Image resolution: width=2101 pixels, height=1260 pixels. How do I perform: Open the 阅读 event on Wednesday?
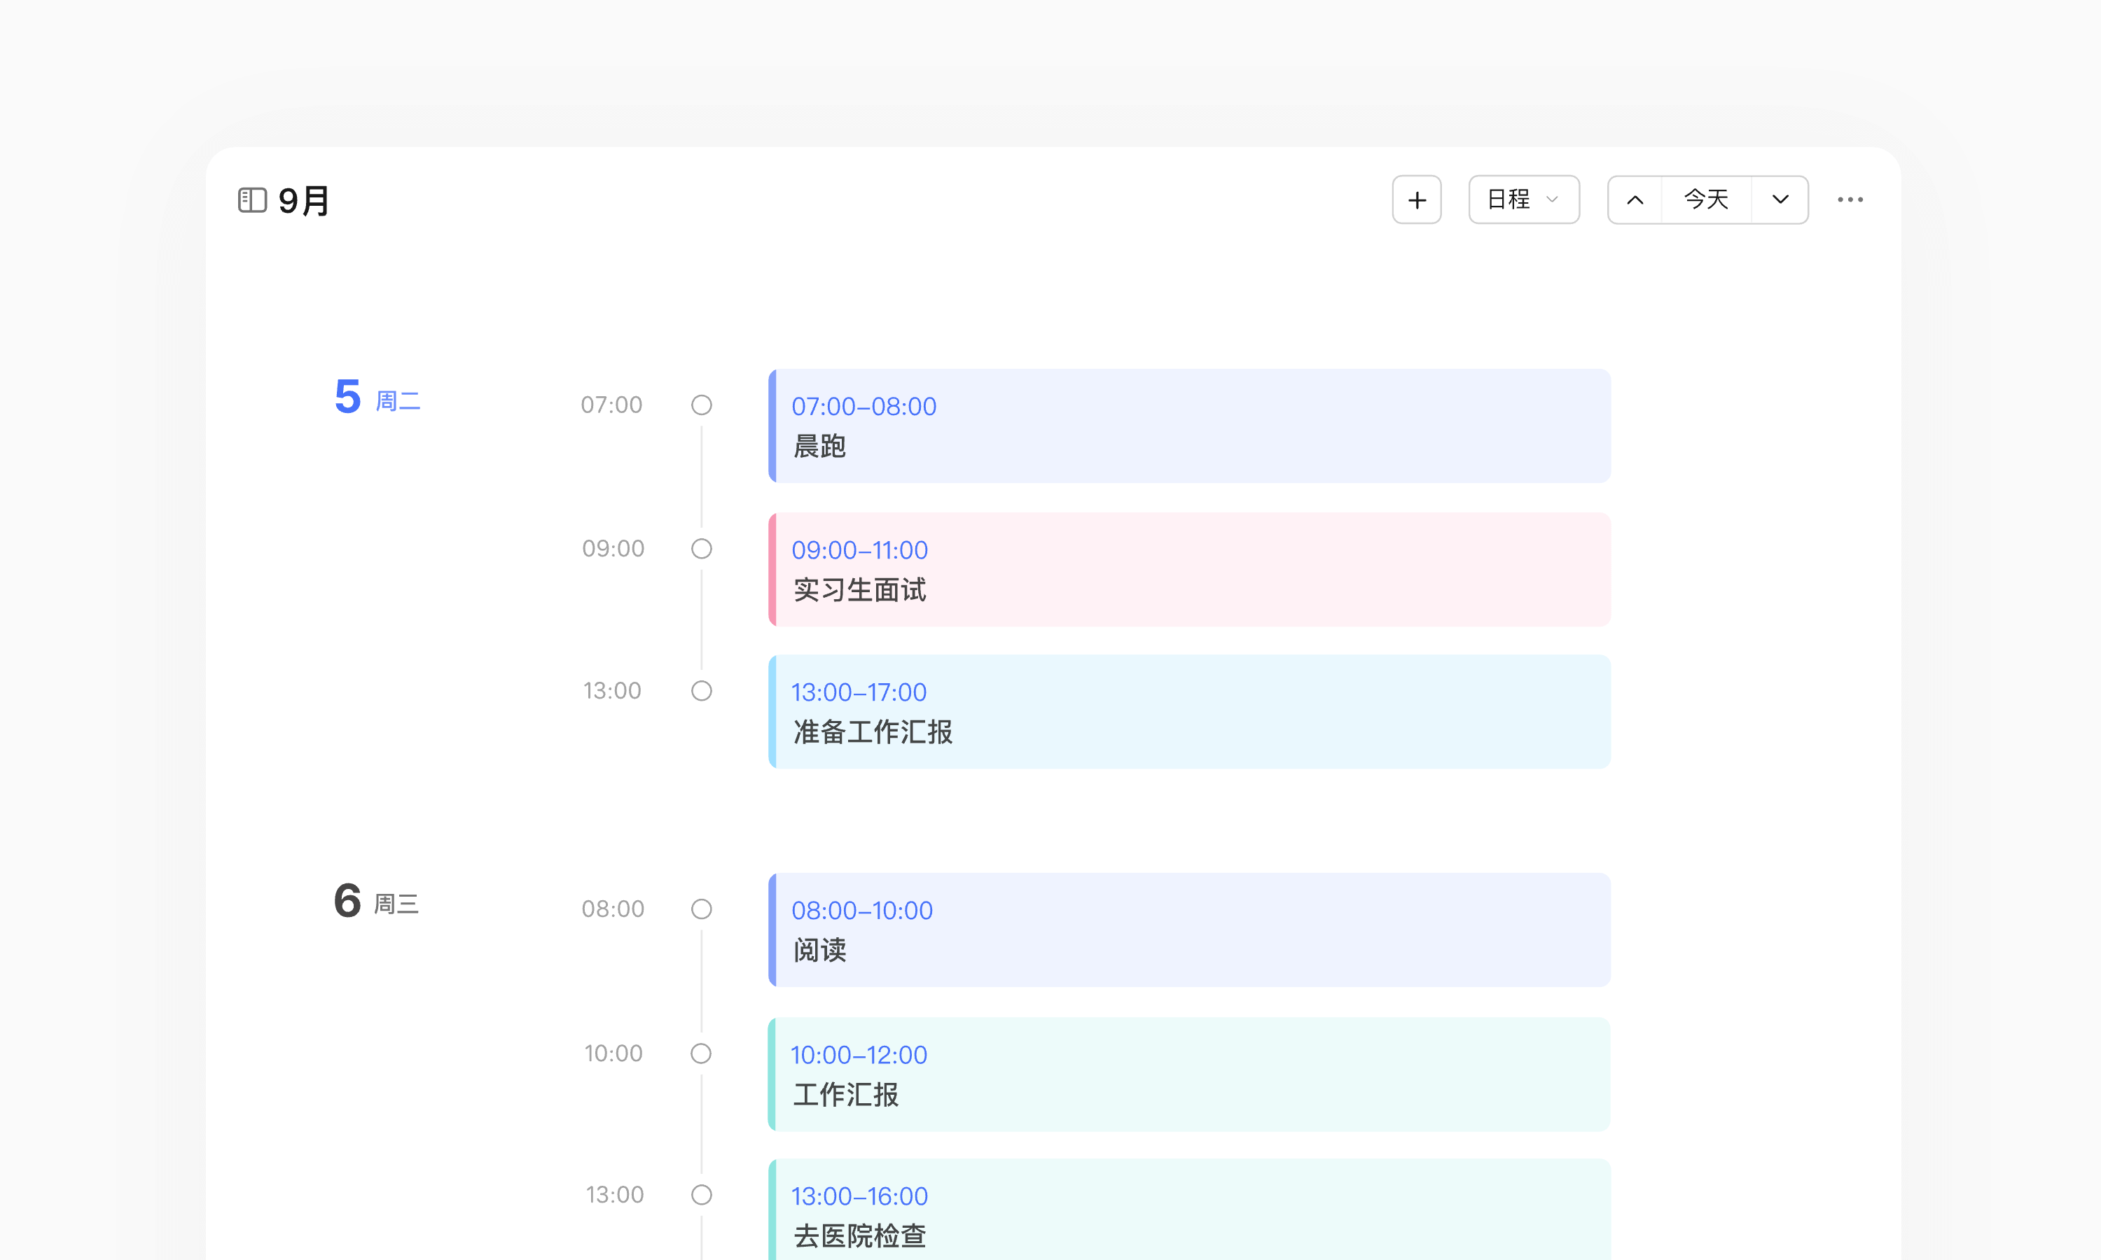click(x=1189, y=930)
